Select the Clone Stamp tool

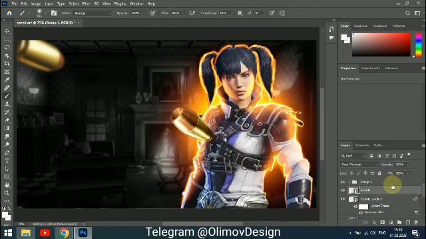tap(7, 104)
